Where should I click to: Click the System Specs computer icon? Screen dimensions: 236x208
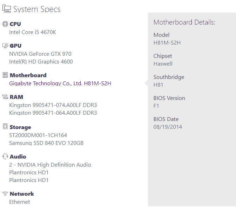[x=7, y=9]
